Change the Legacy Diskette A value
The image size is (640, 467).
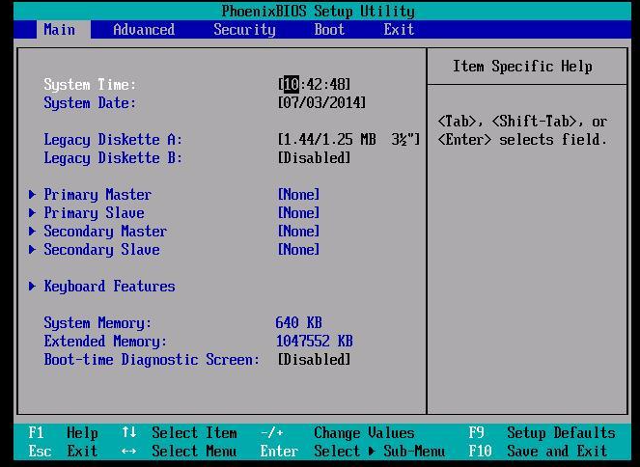click(x=348, y=140)
